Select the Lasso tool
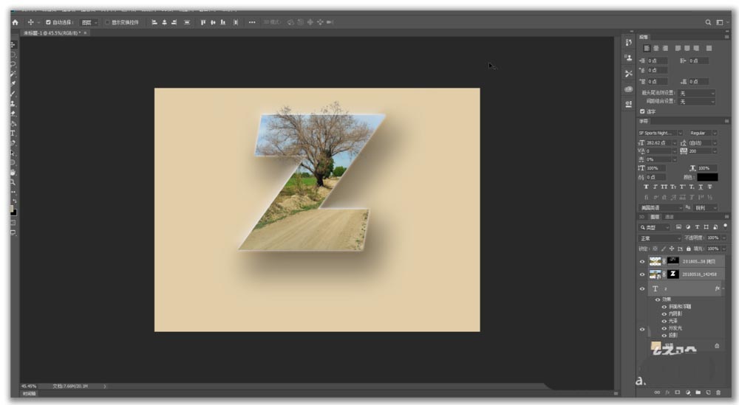The height and width of the screenshot is (405, 739). pyautogui.click(x=13, y=64)
